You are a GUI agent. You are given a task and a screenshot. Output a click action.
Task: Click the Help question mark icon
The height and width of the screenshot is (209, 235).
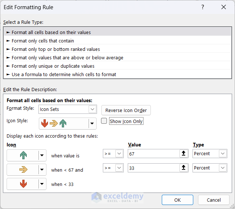(203, 7)
